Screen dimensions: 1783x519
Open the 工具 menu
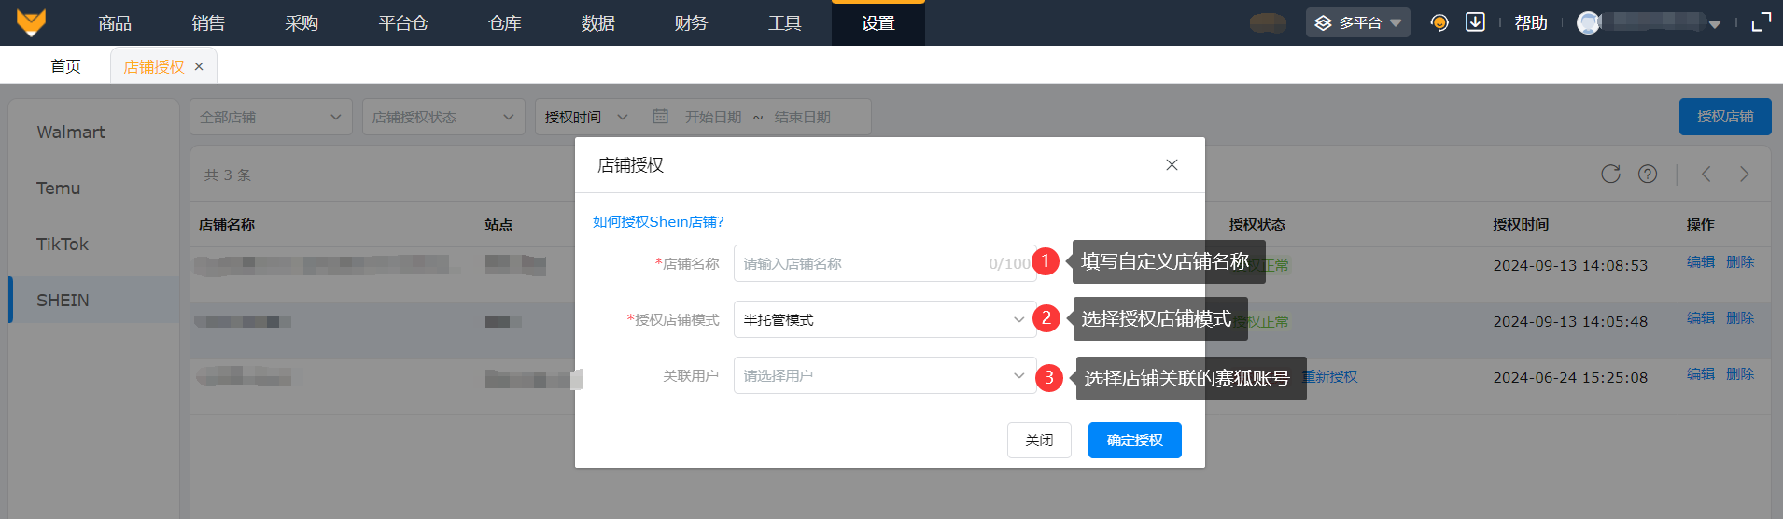pos(784,22)
